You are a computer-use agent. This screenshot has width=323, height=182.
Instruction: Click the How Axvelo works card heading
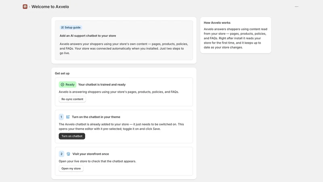point(217,23)
